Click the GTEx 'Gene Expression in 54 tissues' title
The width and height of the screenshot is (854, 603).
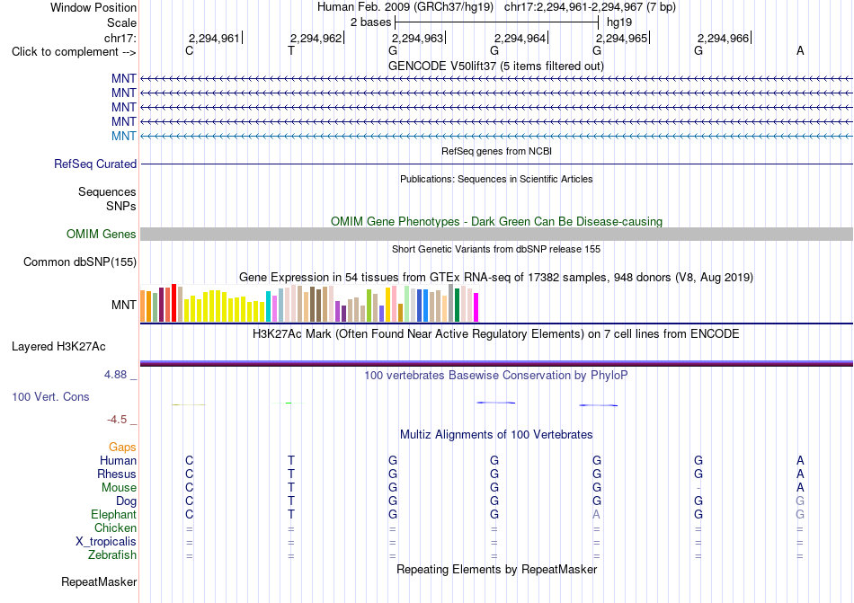(496, 277)
